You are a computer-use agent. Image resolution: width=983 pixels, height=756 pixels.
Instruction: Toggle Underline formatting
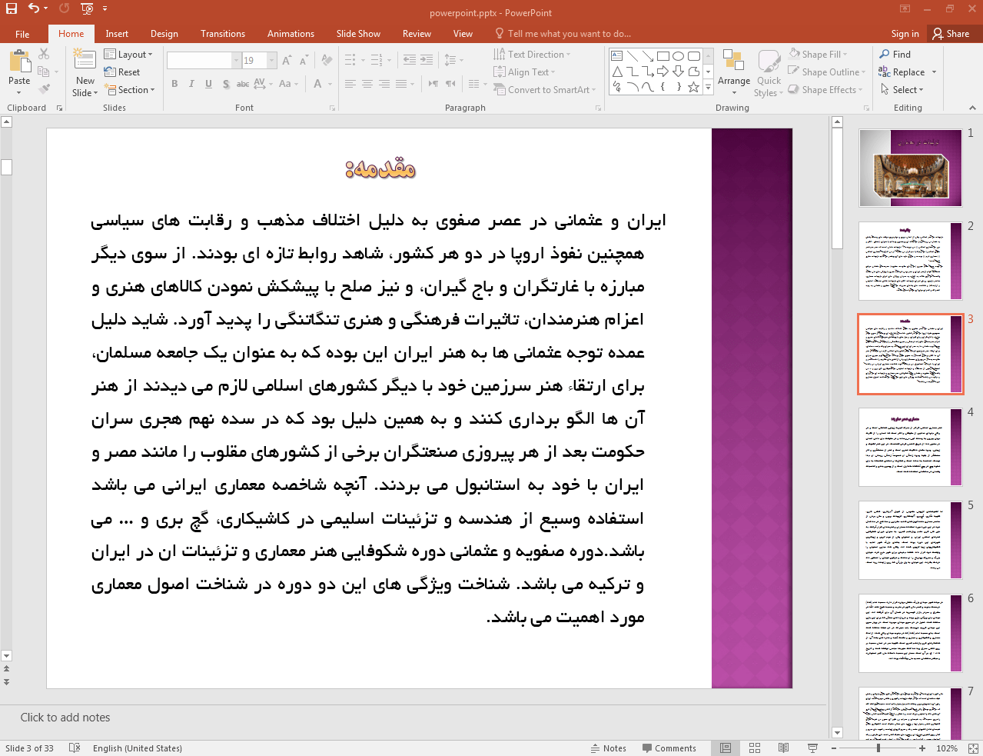coord(208,84)
